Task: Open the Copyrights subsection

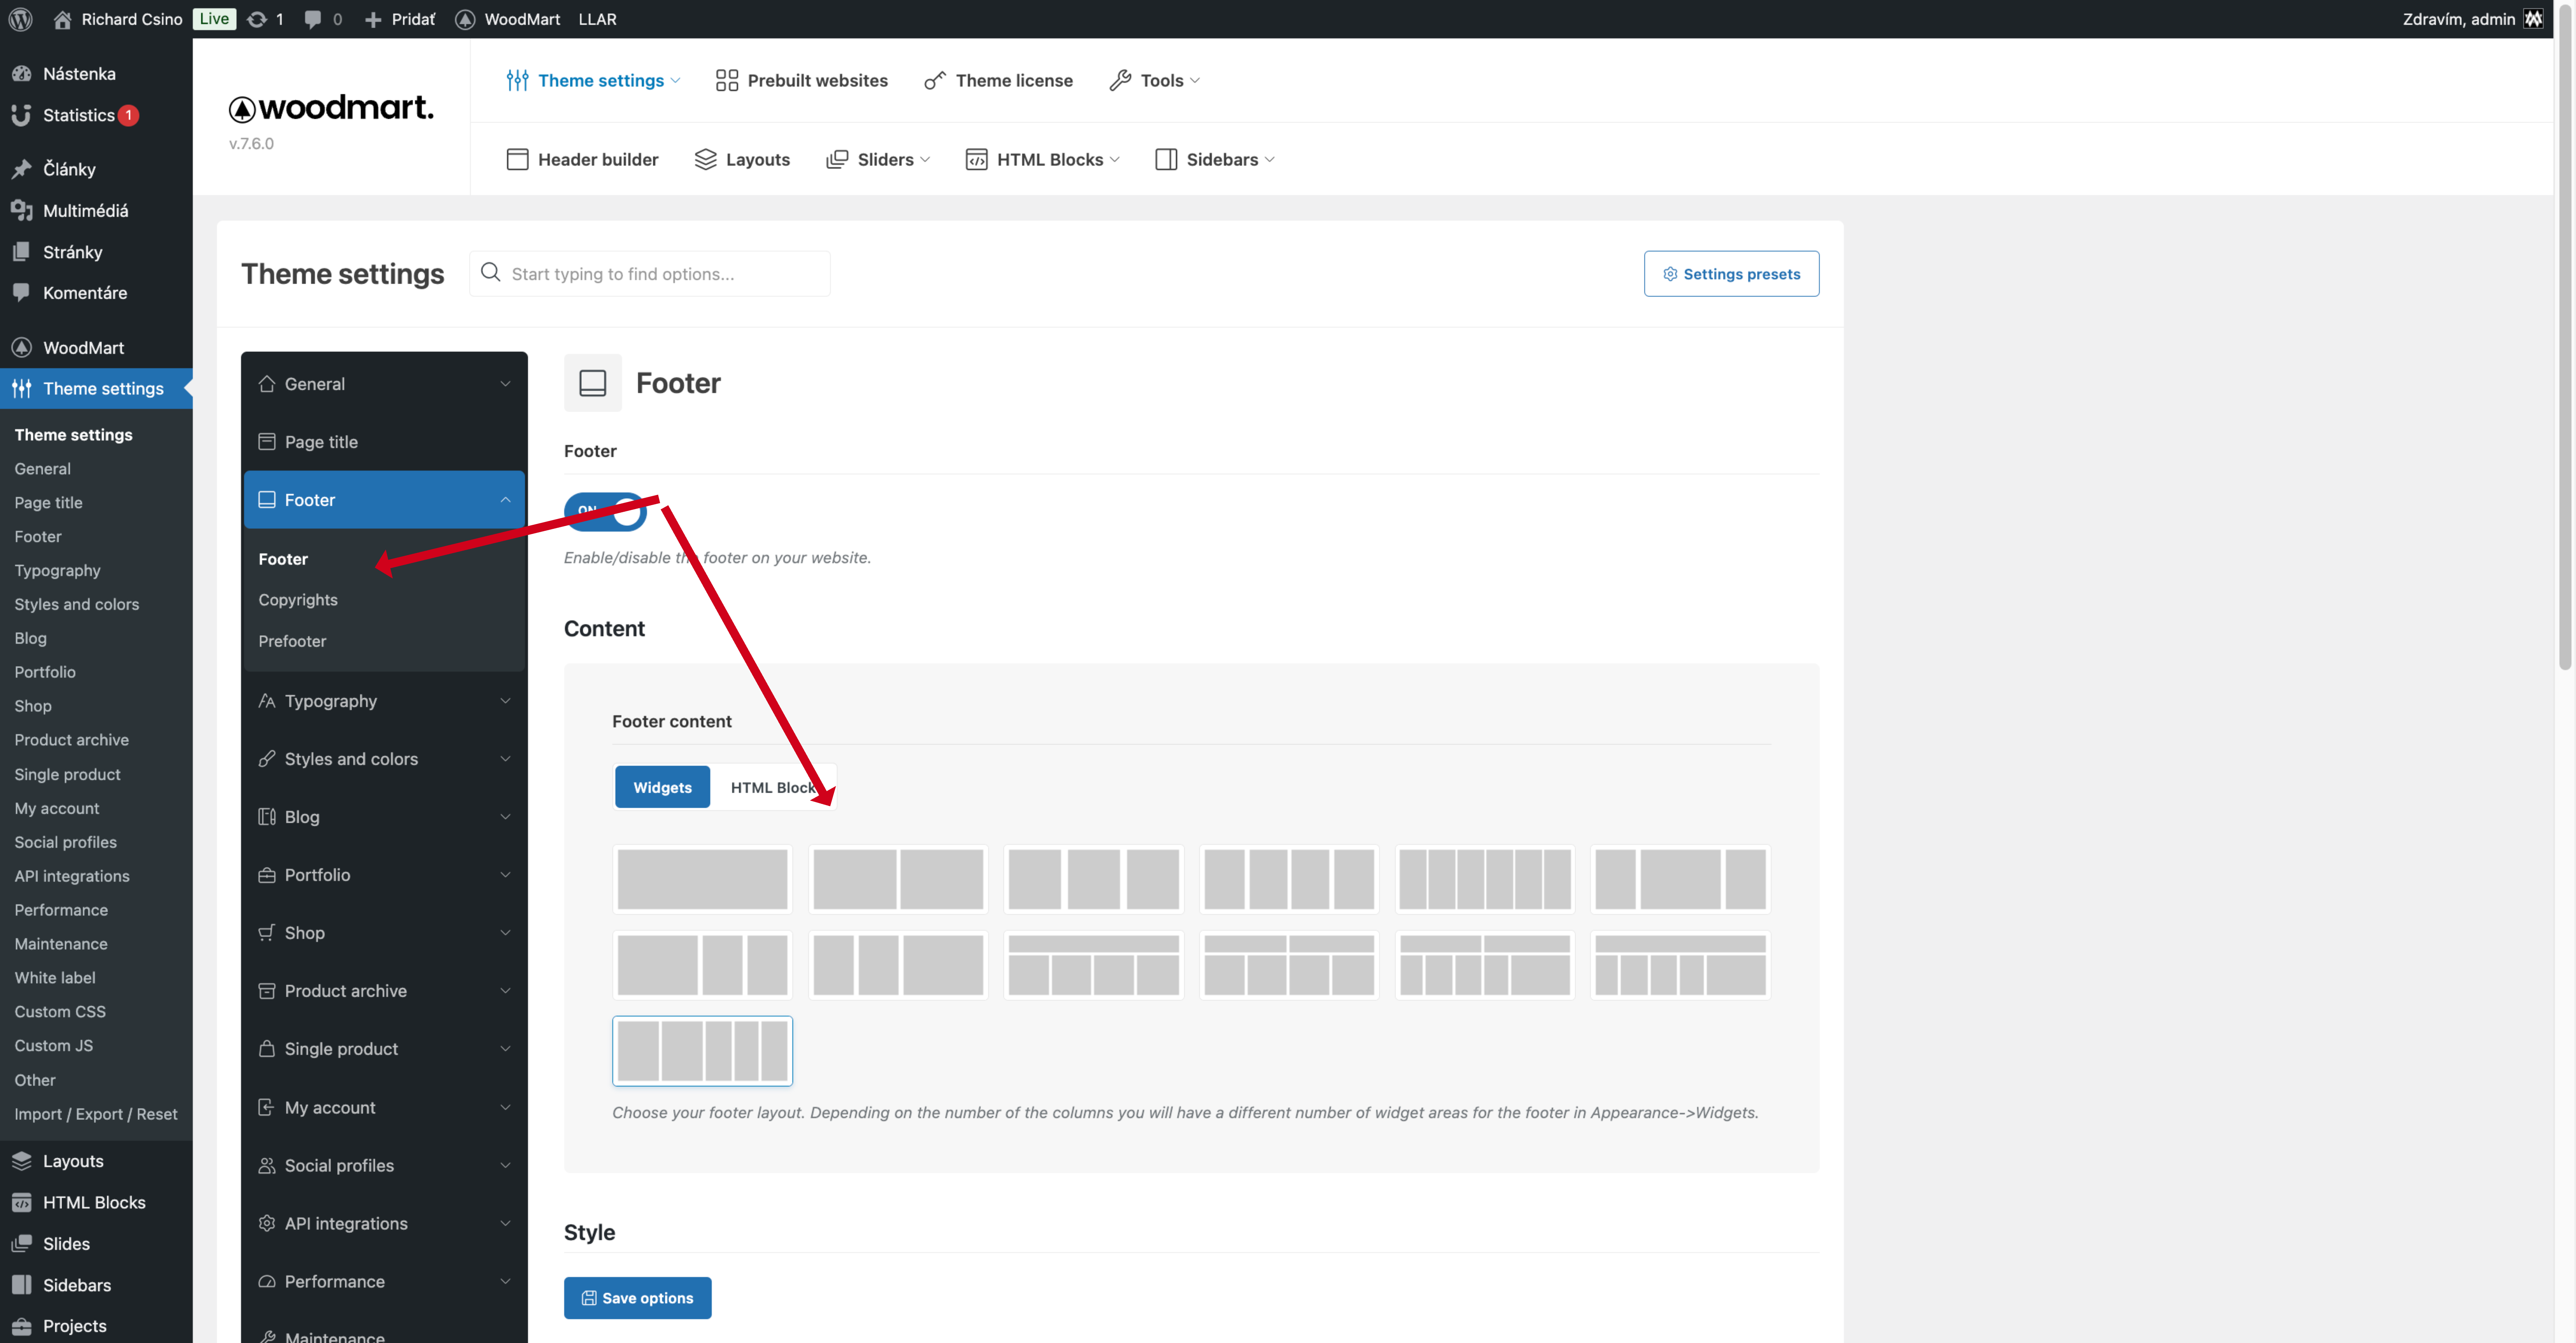Action: (298, 600)
